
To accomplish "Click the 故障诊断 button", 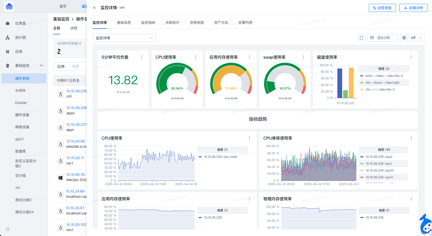I will coord(413,8).
